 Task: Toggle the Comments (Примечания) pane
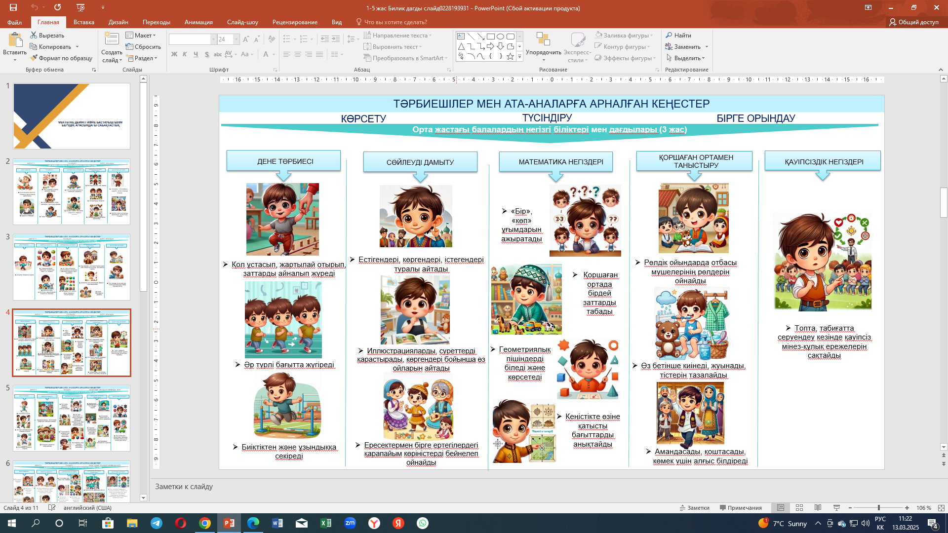coord(740,508)
